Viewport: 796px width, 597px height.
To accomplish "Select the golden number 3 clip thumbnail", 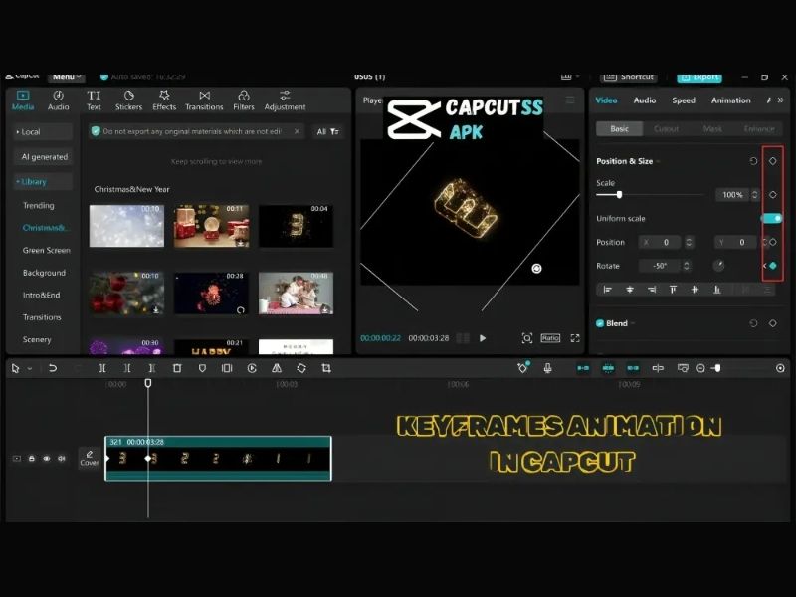I will pos(296,226).
